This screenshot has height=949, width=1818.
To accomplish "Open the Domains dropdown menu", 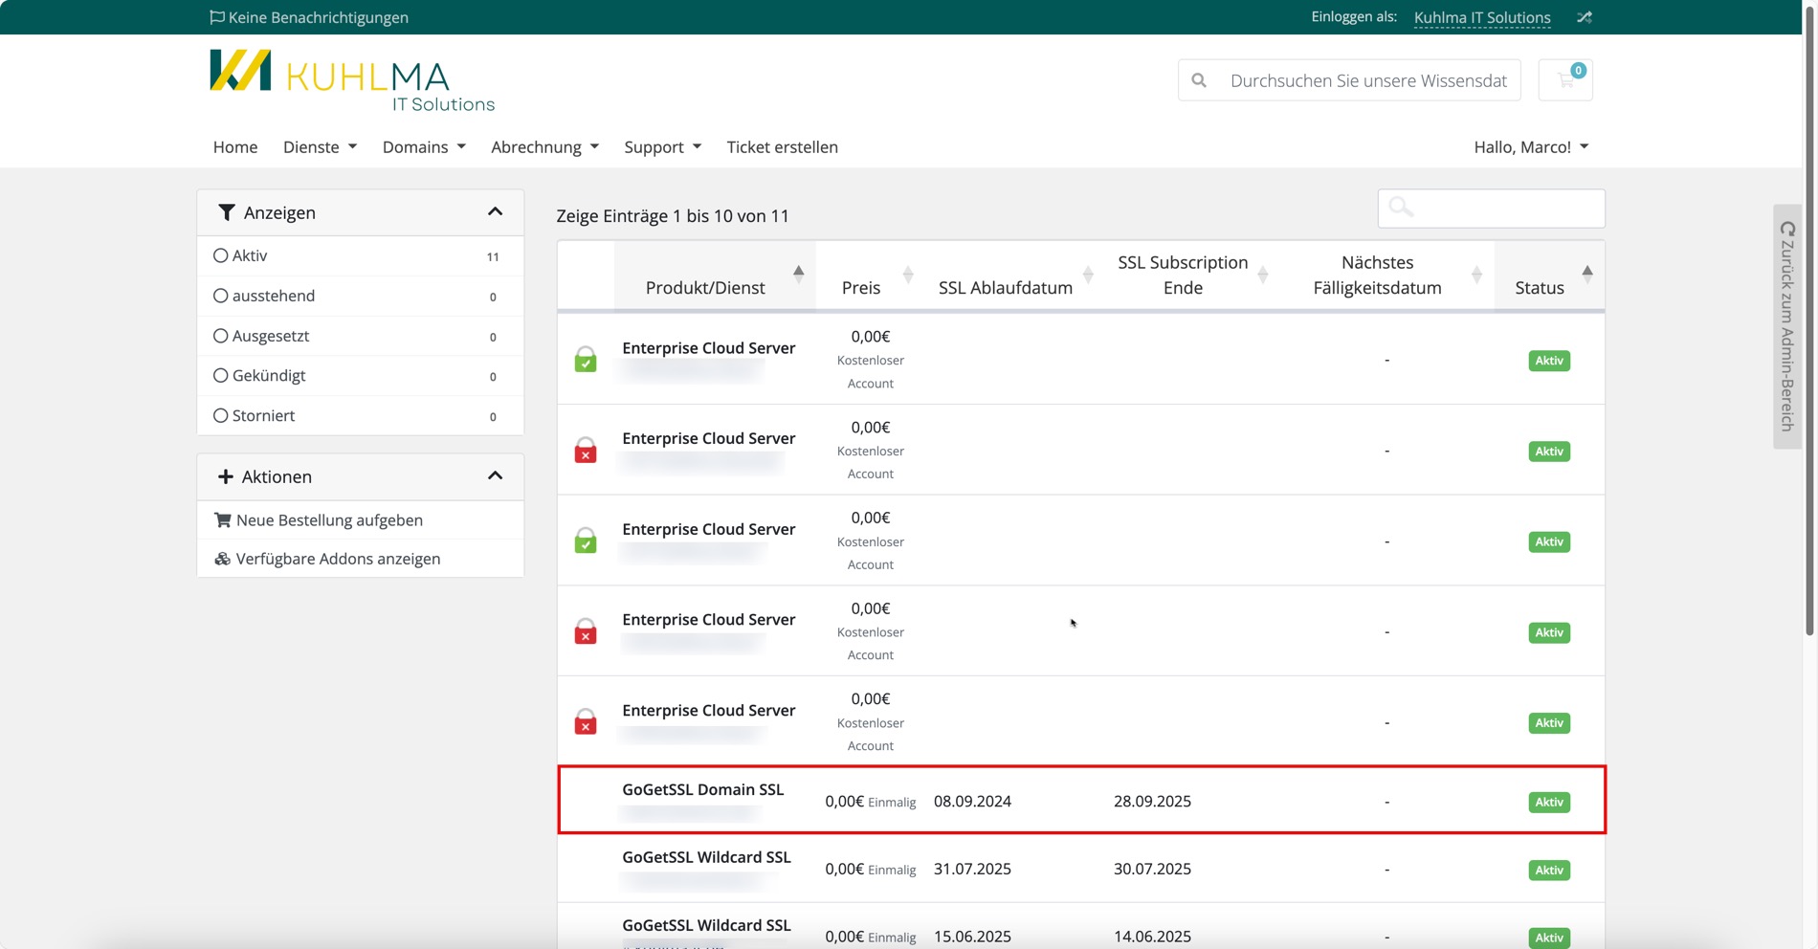I will [424, 146].
